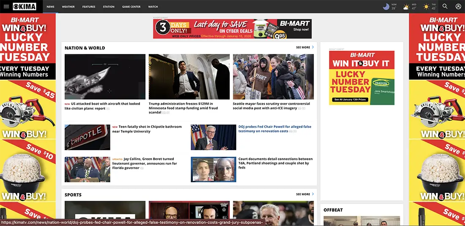Click See All January 13th Prizes button
The width and height of the screenshot is (465, 226).
(351, 100)
